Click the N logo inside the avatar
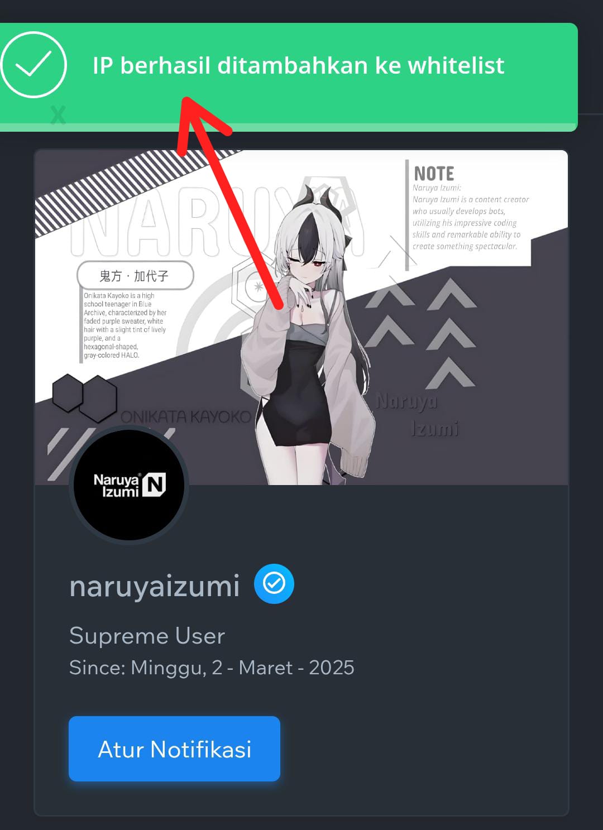Screen dimensions: 603x830 point(154,484)
